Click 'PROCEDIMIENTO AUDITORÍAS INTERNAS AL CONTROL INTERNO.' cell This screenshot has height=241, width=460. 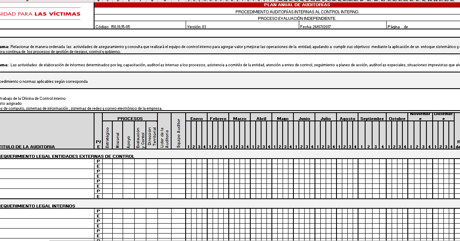[x=277, y=12]
